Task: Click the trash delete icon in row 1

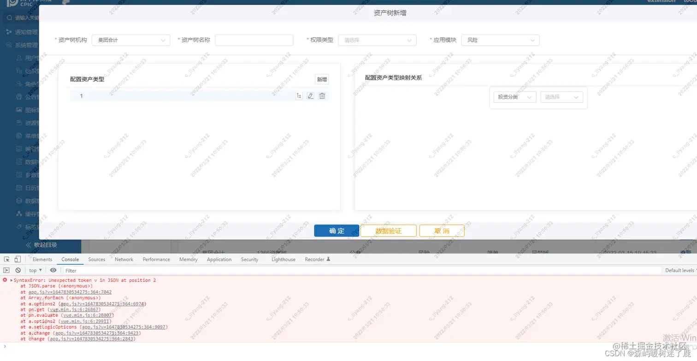Action: point(322,96)
